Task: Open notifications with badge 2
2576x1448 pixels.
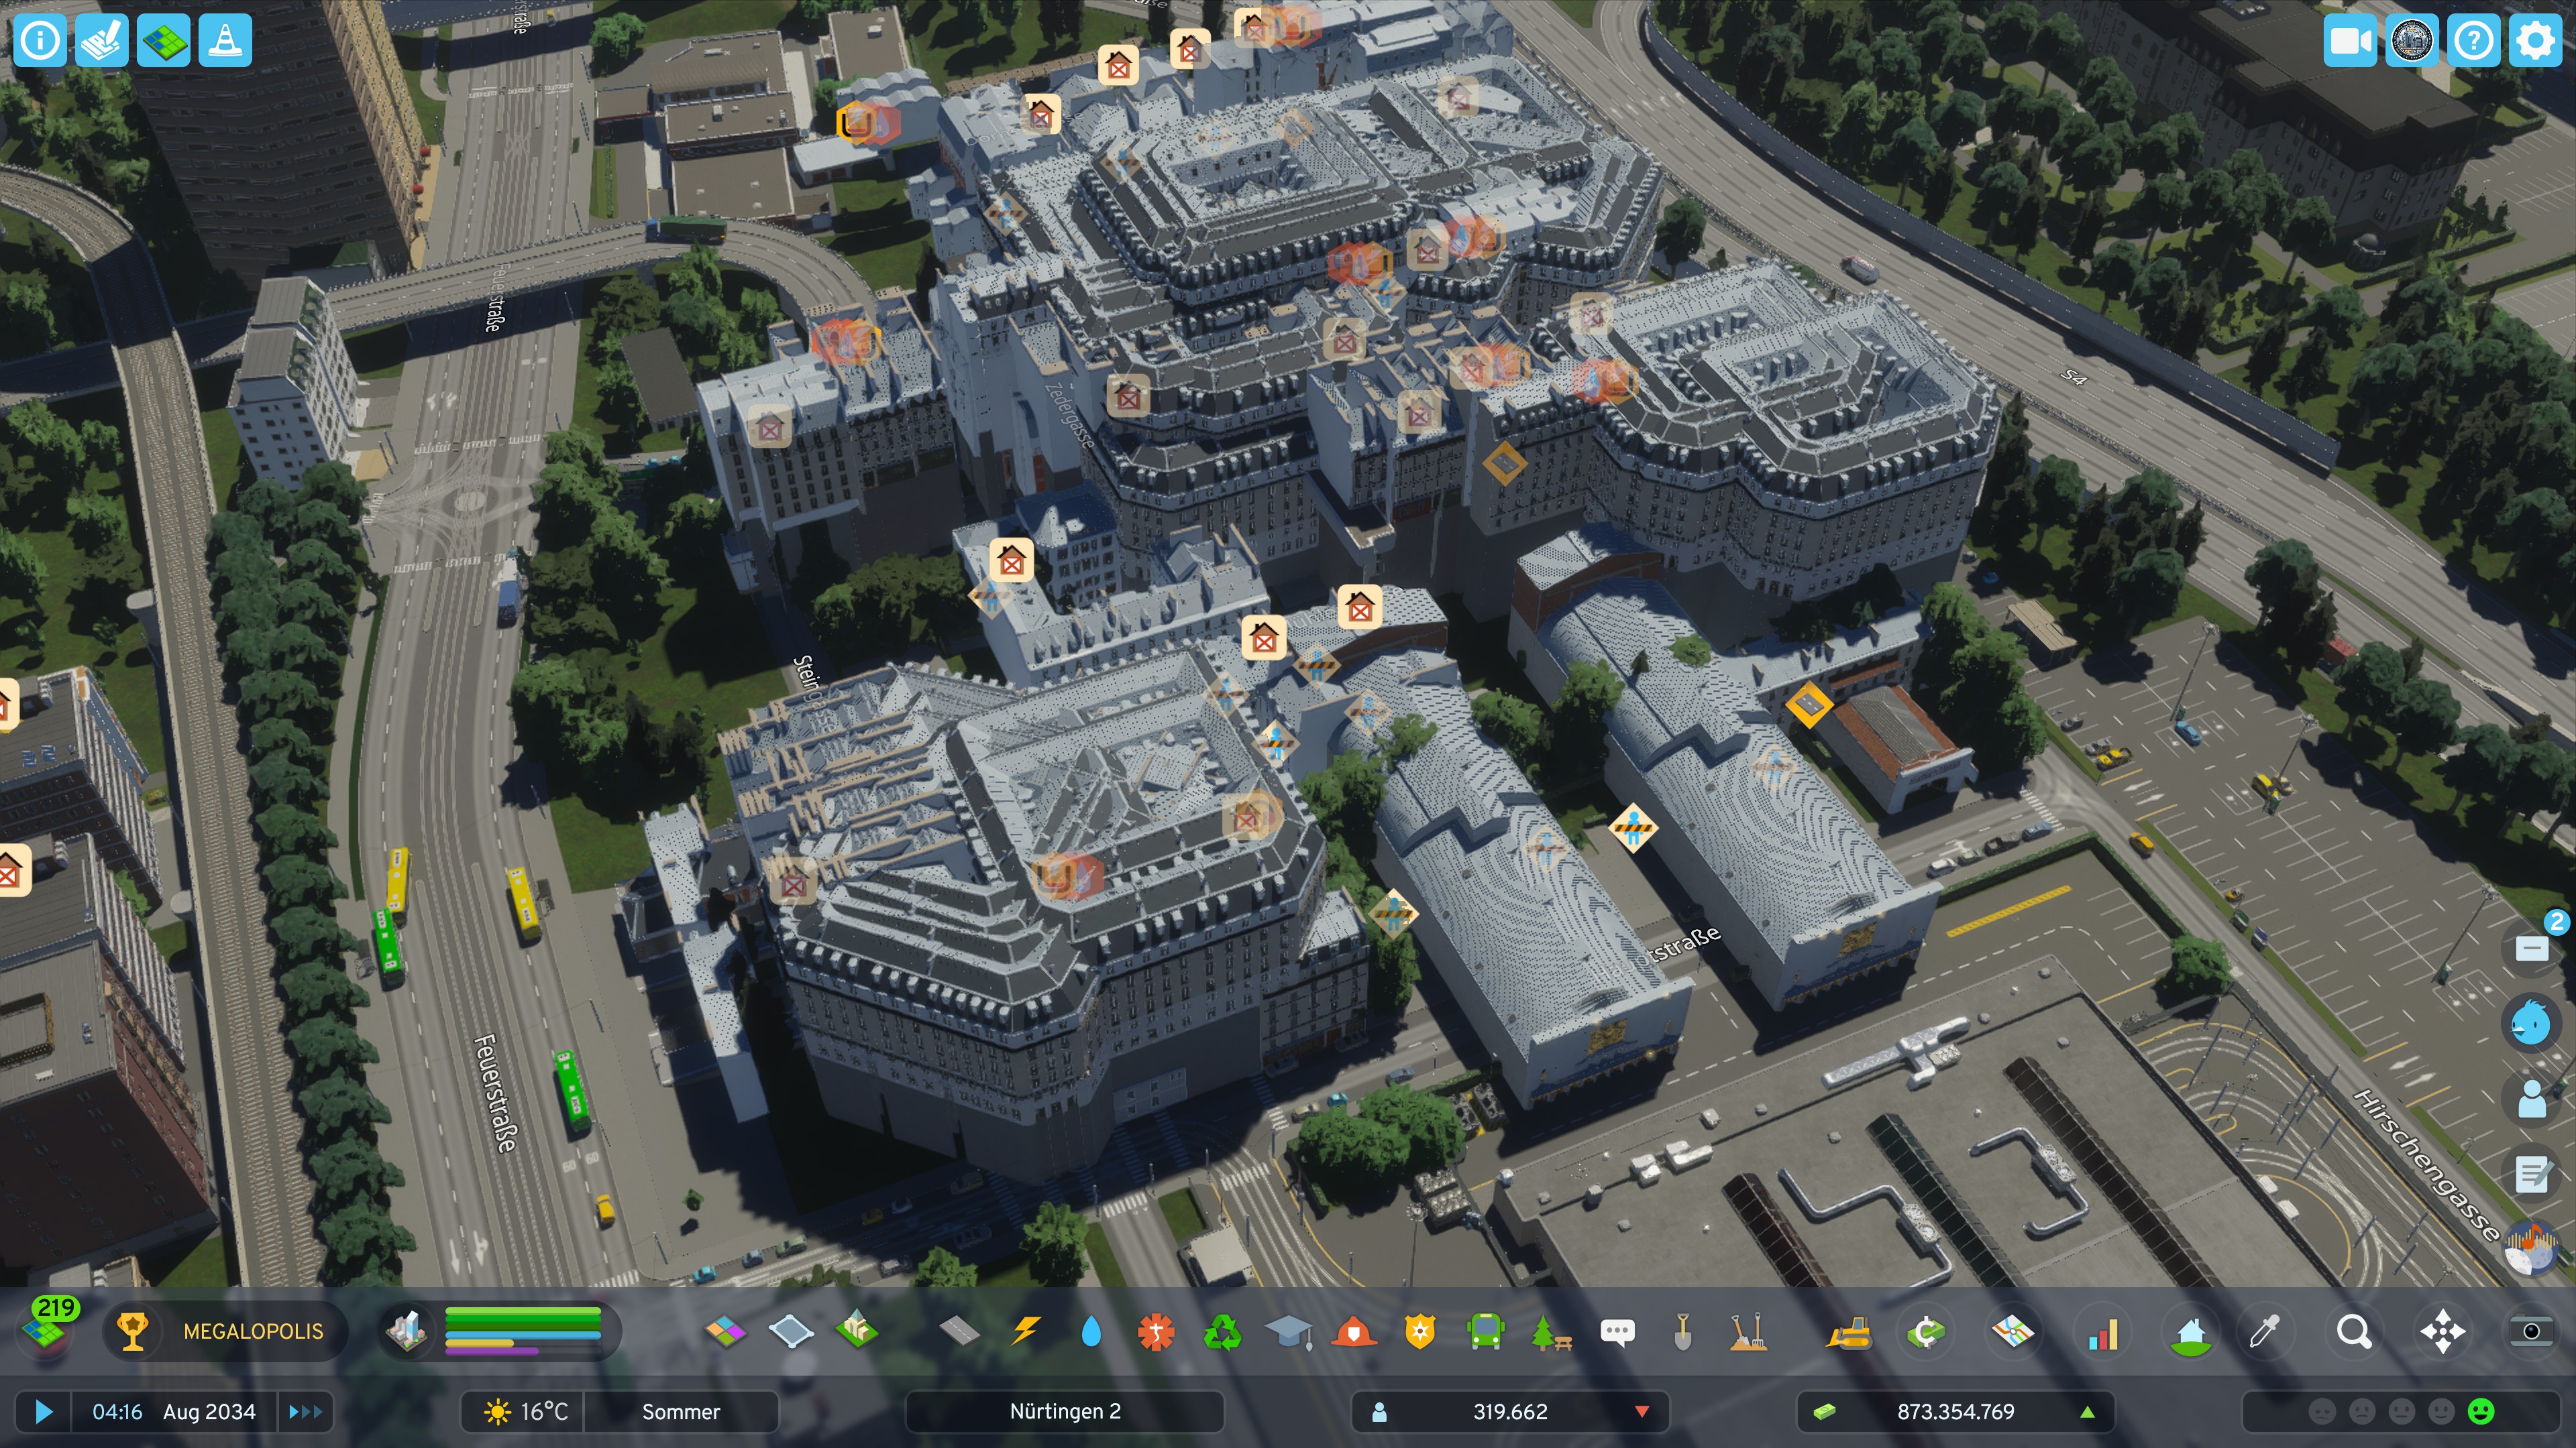Action: pyautogui.click(x=2531, y=947)
